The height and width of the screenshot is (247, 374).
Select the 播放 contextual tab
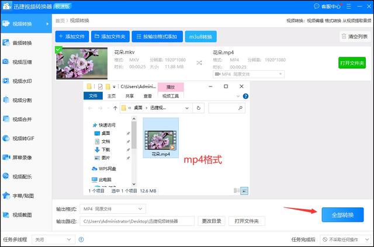coord(171,87)
